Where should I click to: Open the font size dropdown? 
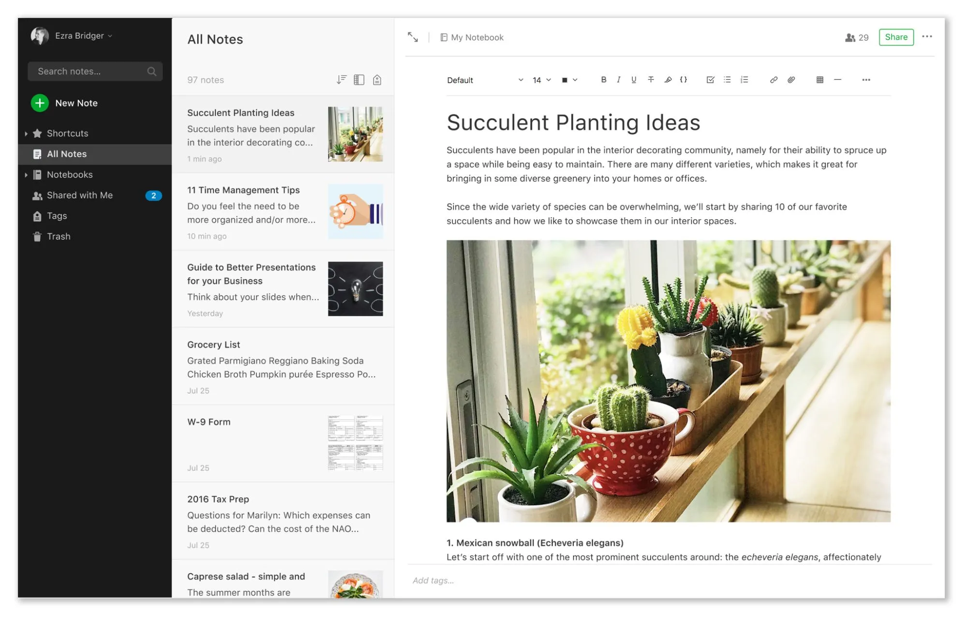(x=543, y=80)
